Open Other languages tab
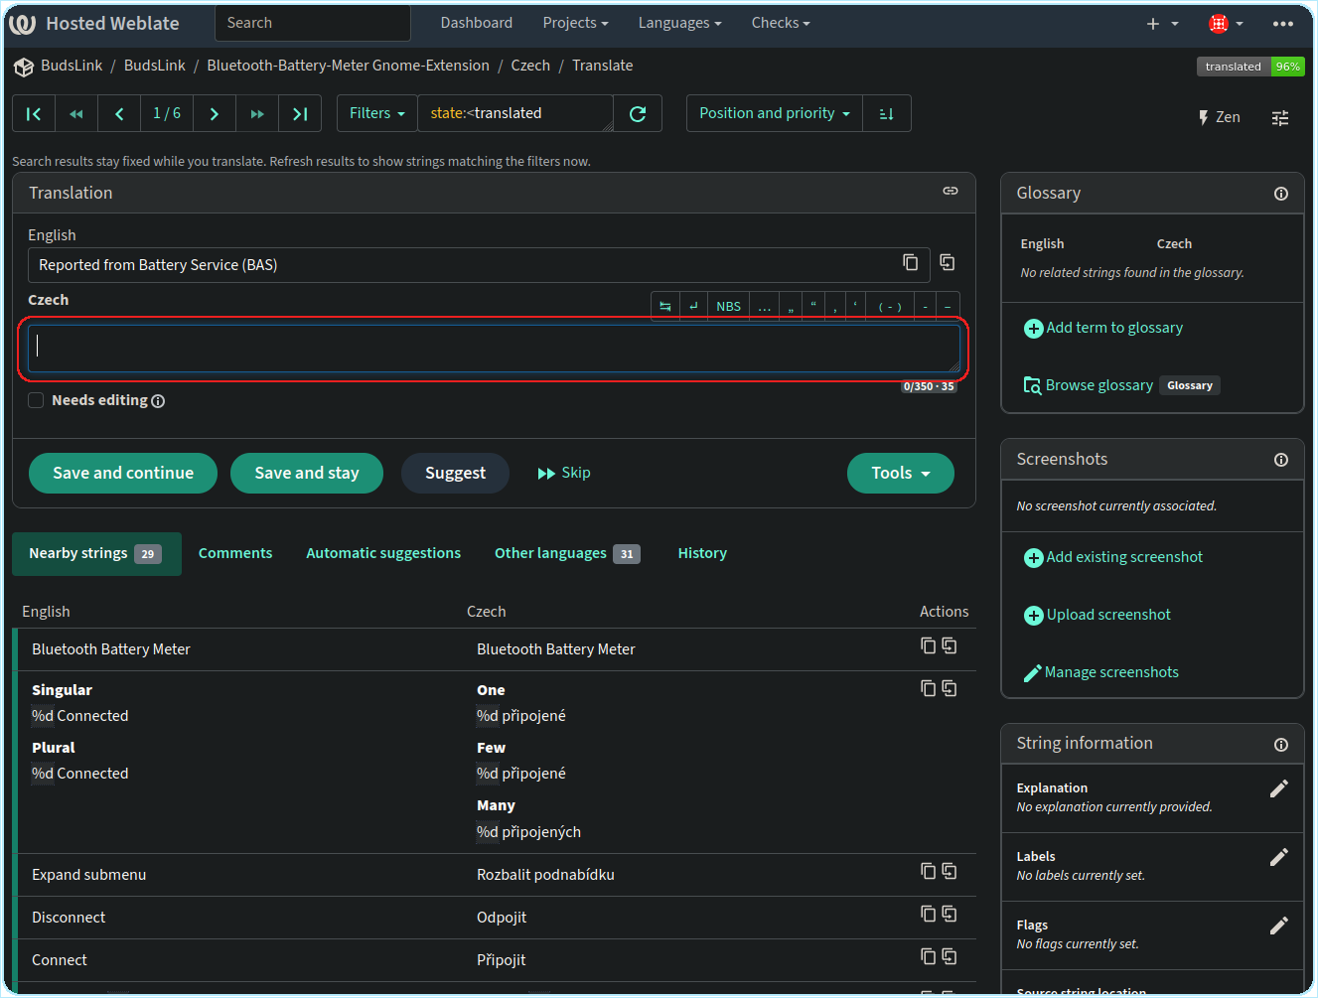Viewport: 1318px width, 998px height. (567, 553)
